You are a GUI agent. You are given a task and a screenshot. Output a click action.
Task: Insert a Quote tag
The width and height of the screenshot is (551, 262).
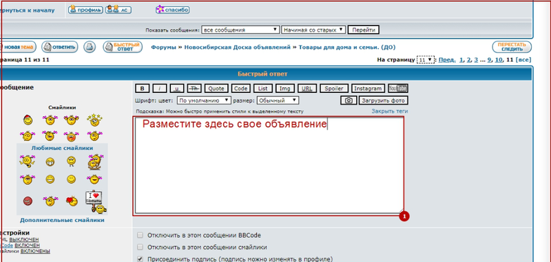[x=216, y=89]
